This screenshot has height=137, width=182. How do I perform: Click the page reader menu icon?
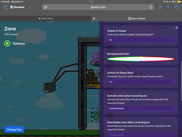[x=46, y=7]
